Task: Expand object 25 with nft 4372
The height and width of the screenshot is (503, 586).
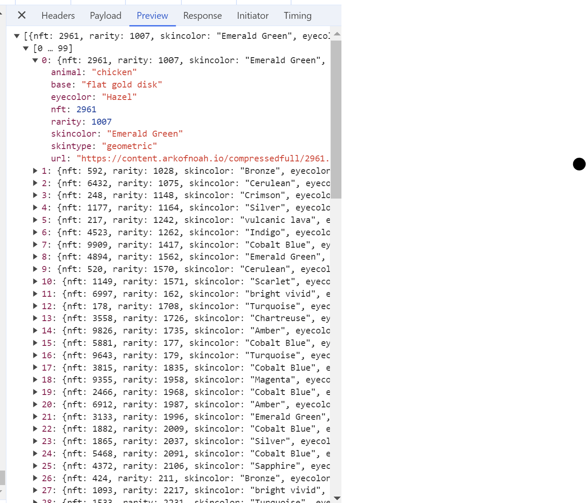Action: point(35,466)
